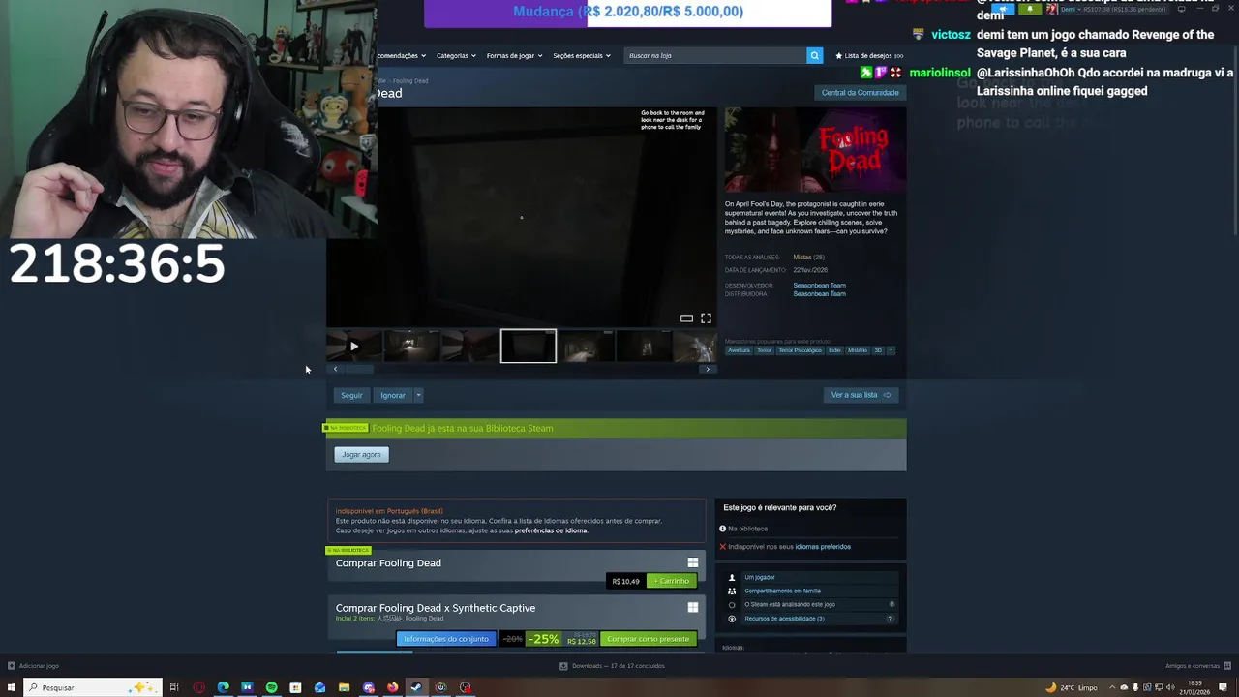Open Central da Comunidade

[861, 93]
